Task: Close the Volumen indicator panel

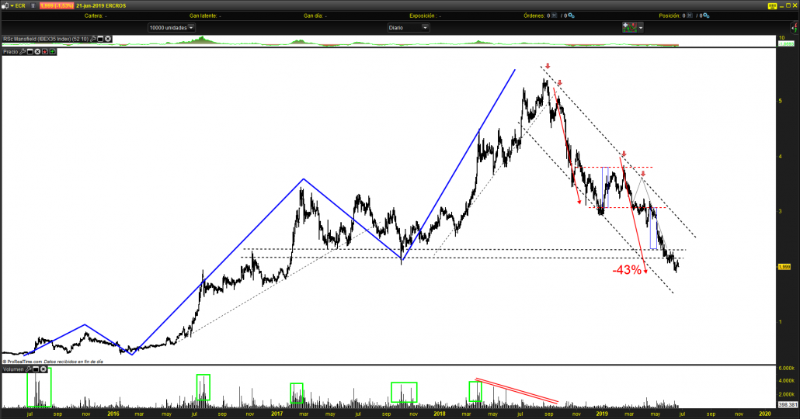Action: click(x=43, y=369)
